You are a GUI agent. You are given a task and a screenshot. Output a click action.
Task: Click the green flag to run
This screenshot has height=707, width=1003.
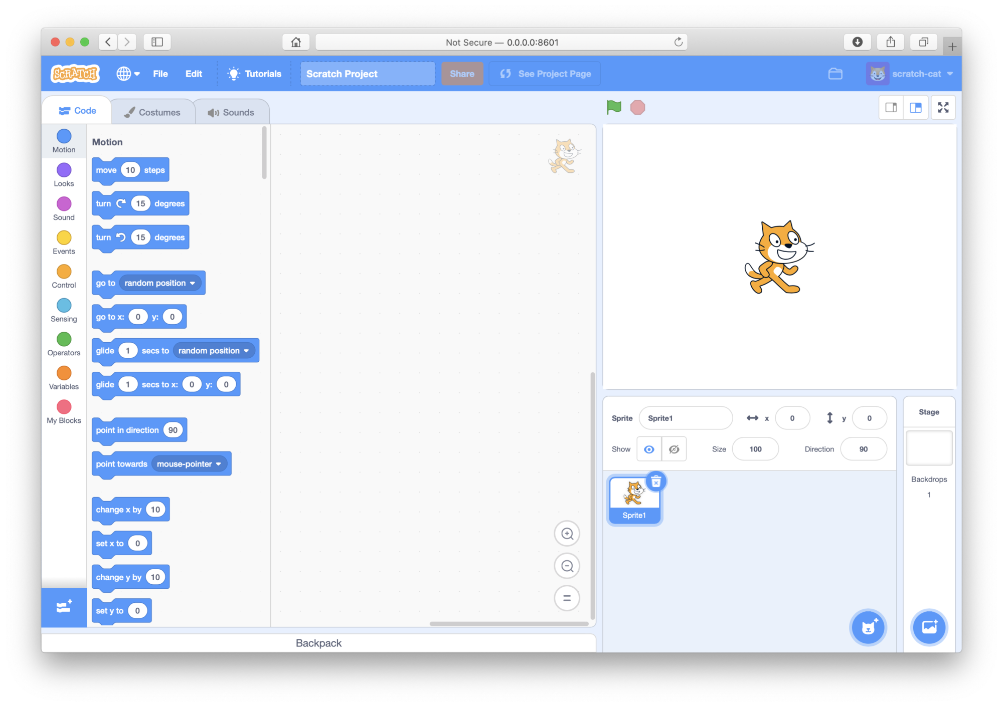(x=614, y=107)
